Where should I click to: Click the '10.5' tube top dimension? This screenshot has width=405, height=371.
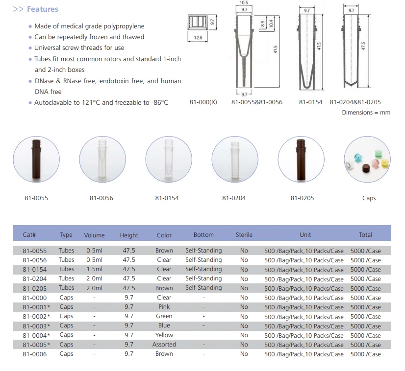(244, 2)
